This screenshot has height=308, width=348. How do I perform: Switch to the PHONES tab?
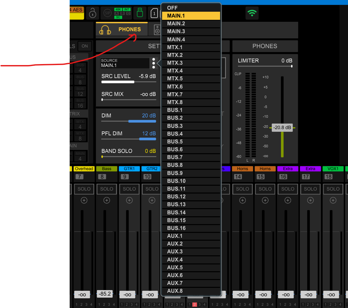point(122,29)
